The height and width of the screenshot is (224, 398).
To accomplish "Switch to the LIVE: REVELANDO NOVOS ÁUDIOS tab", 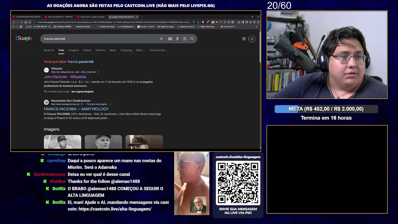I will click(27, 17).
